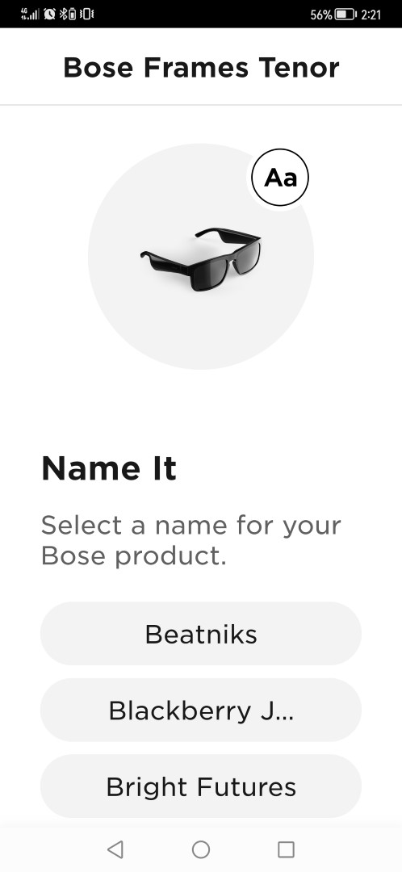
Task: Select the Beatniks name option
Action: [201, 634]
